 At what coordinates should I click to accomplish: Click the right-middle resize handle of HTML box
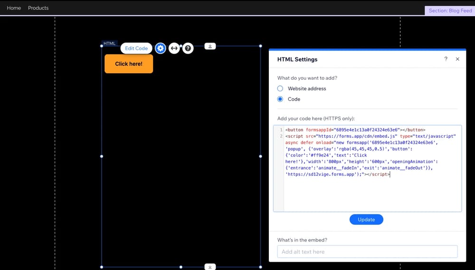pos(260,156)
